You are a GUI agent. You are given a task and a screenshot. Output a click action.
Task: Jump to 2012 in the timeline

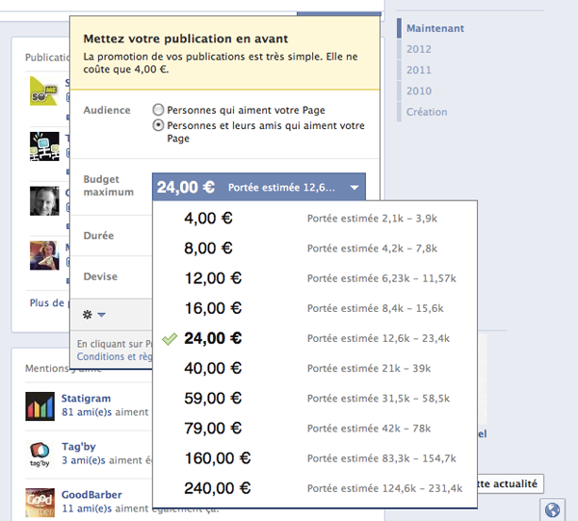419,49
